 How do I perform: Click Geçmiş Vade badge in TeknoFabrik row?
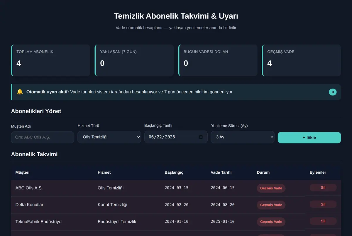tap(271, 222)
